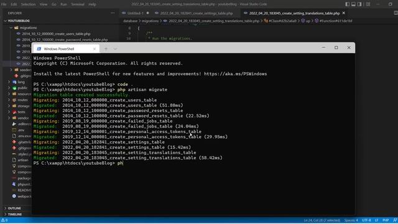The height and width of the screenshot is (224, 398).
Task: Toggle primary sidebar layout icon
Action: pyautogui.click(x=347, y=4)
